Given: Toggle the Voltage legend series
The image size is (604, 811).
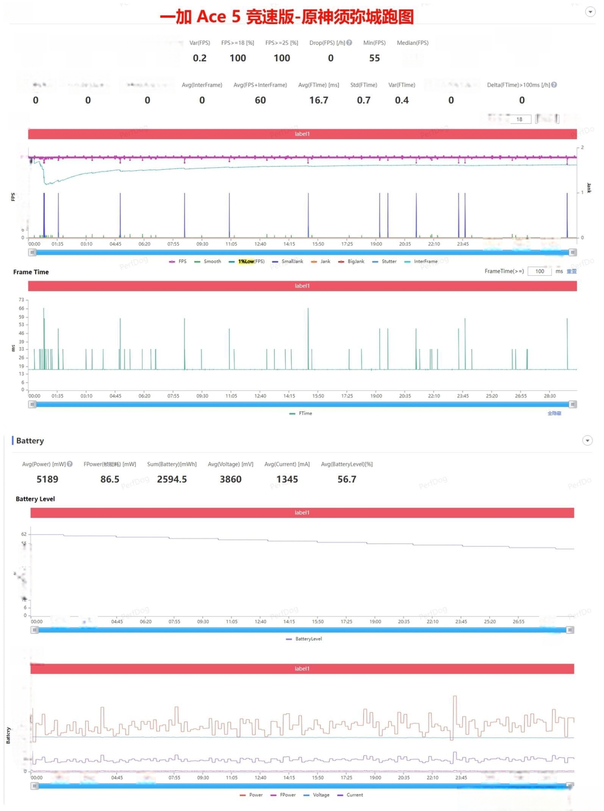Looking at the screenshot, I should [316, 795].
